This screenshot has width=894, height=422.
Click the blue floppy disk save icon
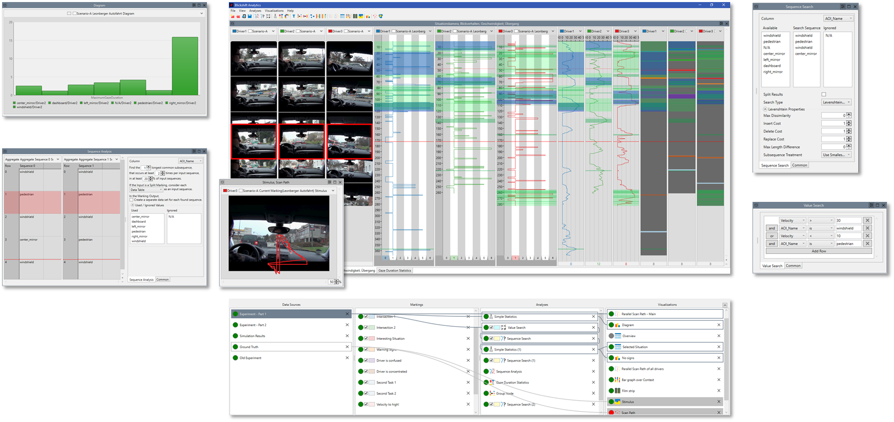coord(250,16)
